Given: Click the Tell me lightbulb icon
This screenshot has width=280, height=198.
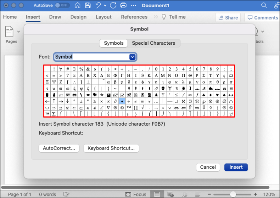Looking at the screenshot, I should (x=164, y=17).
